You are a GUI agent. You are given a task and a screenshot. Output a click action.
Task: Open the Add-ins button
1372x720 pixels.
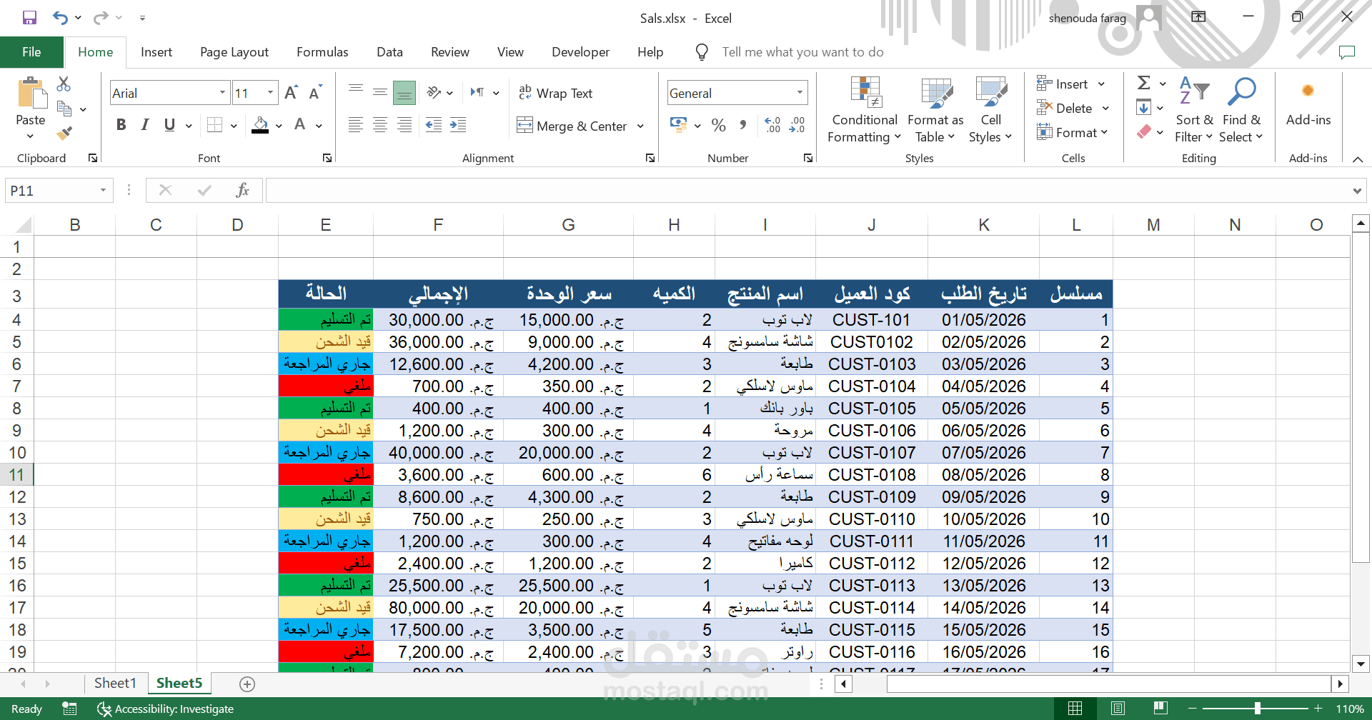pyautogui.click(x=1308, y=104)
